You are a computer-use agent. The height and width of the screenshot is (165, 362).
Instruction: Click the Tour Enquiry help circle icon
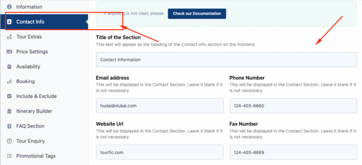point(9,141)
